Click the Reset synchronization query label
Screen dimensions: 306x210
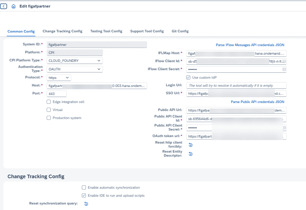(53, 203)
